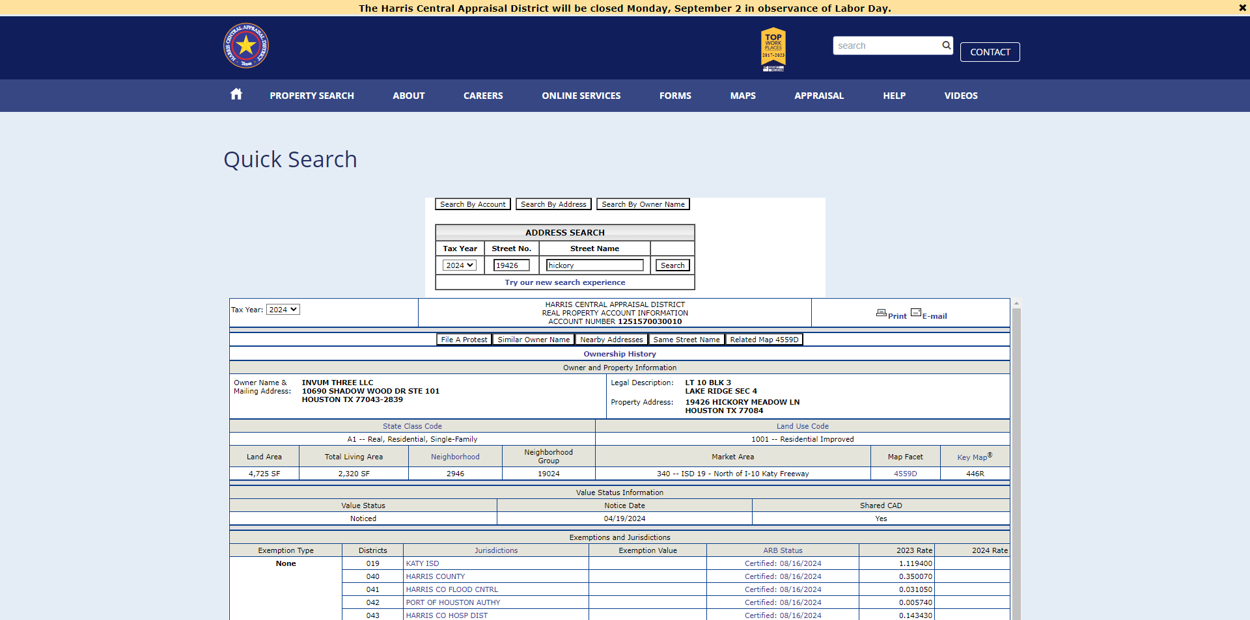
Task: Open the CAREERS menu
Action: pos(483,96)
